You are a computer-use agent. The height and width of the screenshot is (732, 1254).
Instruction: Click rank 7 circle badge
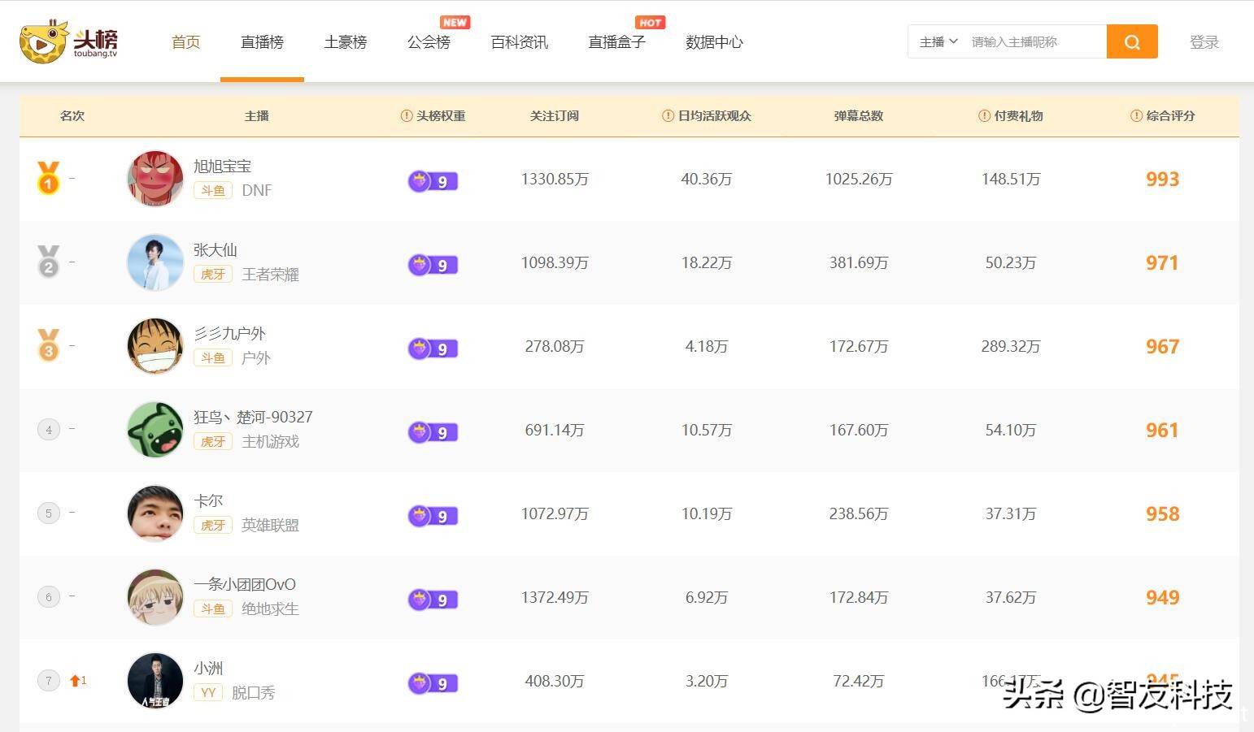tap(49, 681)
